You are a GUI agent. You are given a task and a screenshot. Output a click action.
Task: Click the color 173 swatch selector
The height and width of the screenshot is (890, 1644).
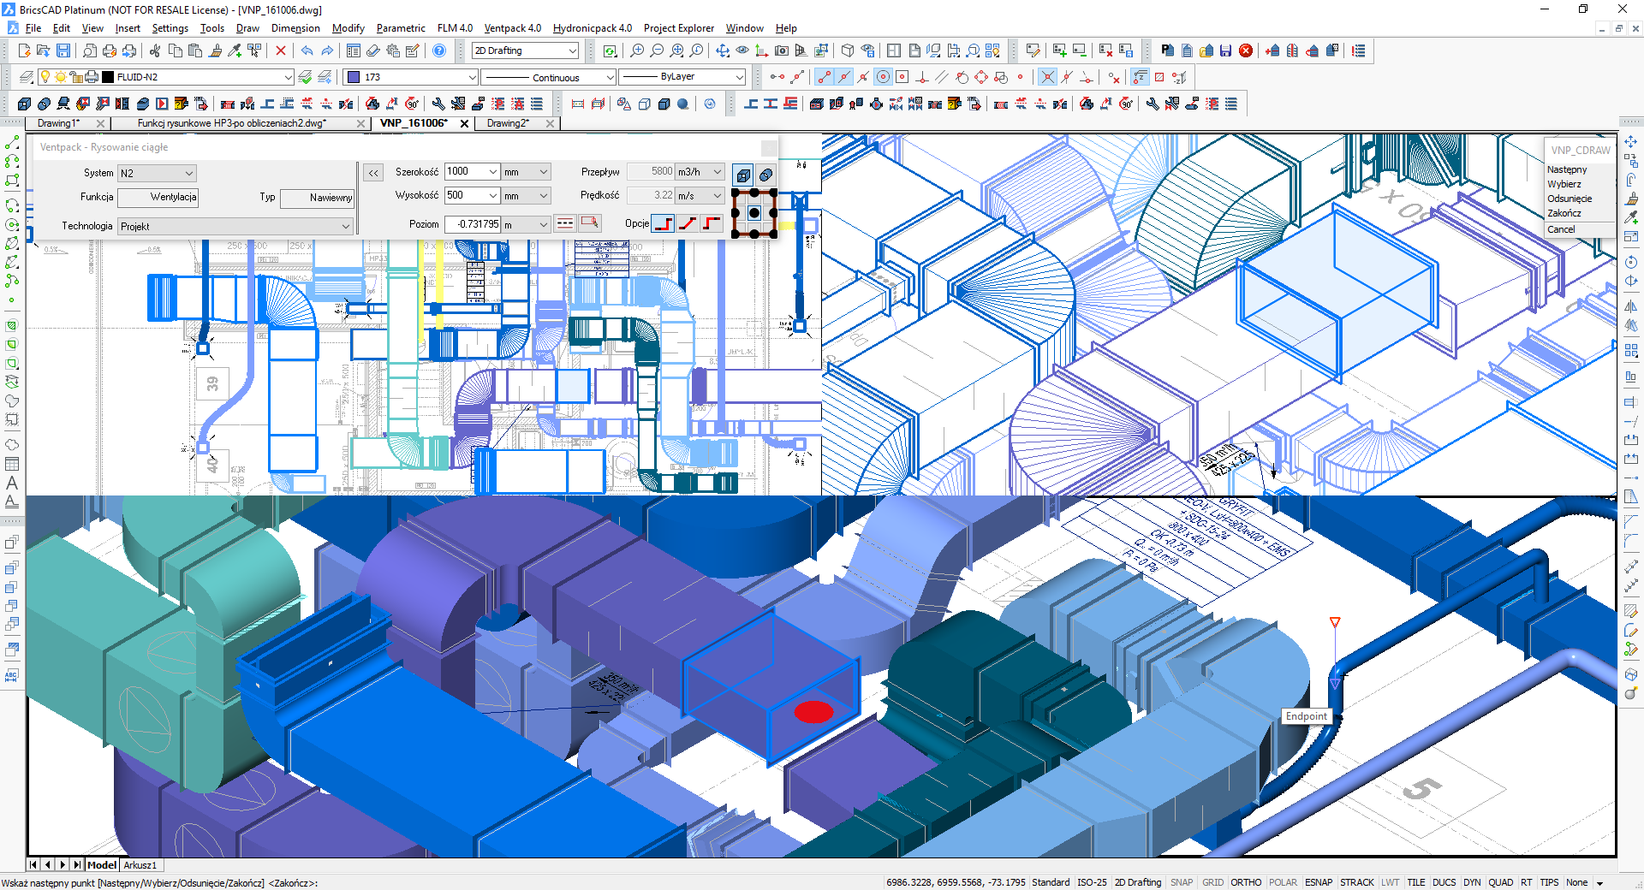410,77
